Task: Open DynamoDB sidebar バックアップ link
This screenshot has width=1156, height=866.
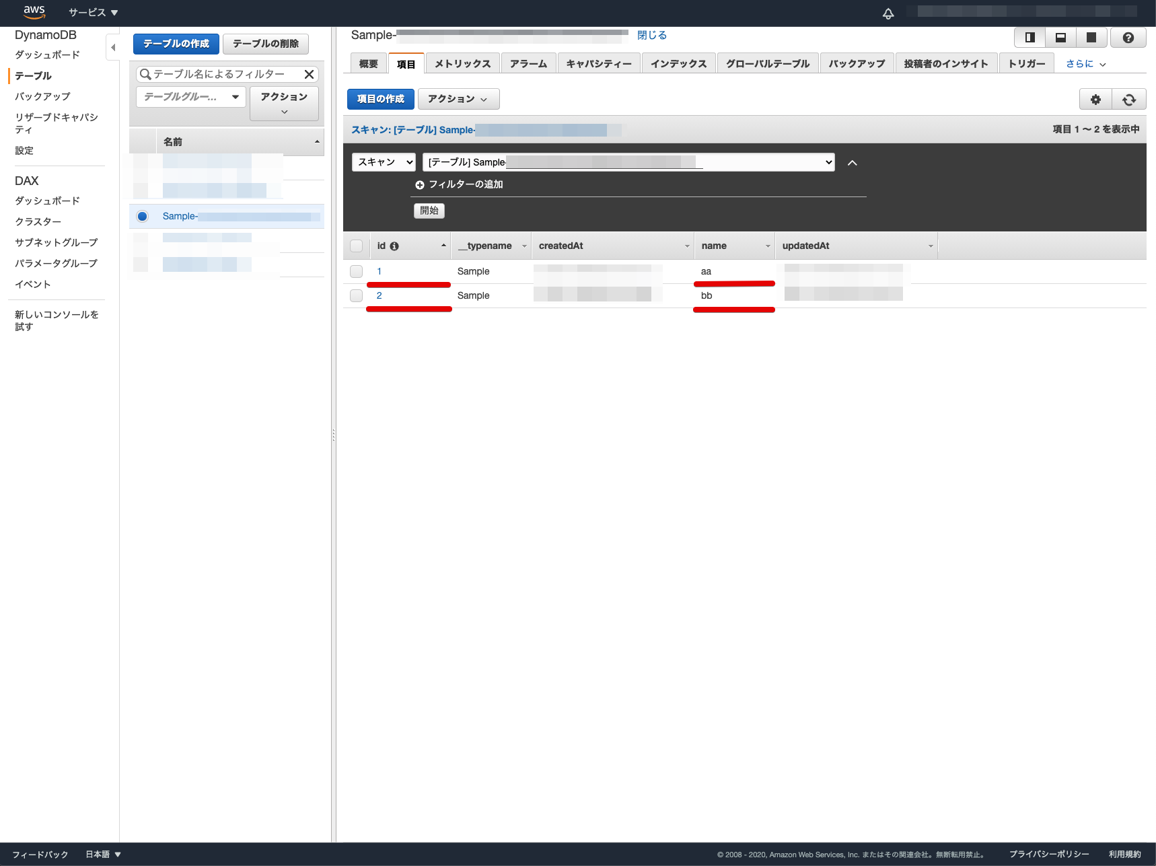Action: tap(42, 97)
